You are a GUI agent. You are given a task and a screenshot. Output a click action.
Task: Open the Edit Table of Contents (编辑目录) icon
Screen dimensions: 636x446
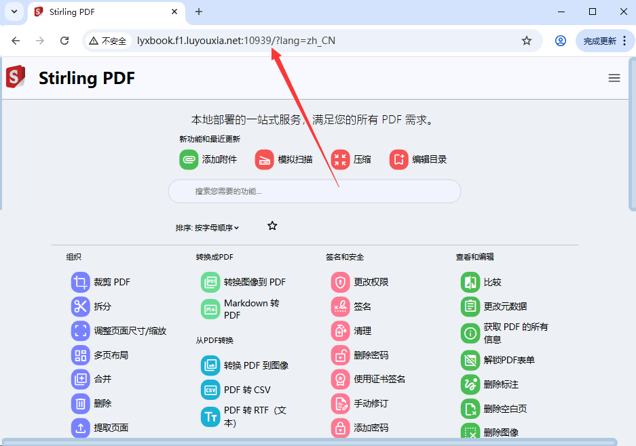398,159
